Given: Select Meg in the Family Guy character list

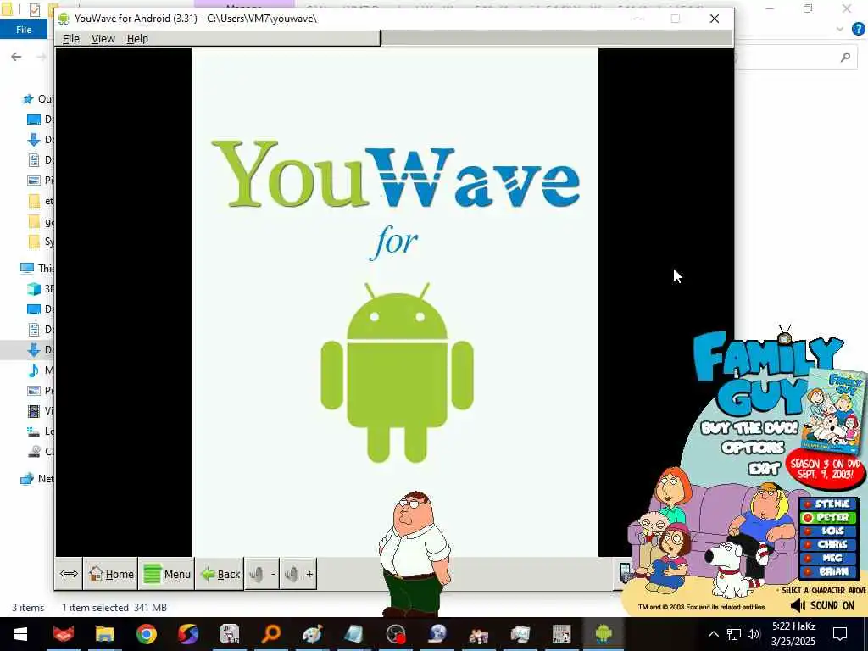Looking at the screenshot, I should [x=827, y=558].
